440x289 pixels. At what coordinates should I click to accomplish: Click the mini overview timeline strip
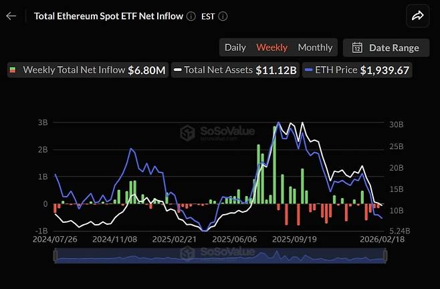click(x=220, y=256)
